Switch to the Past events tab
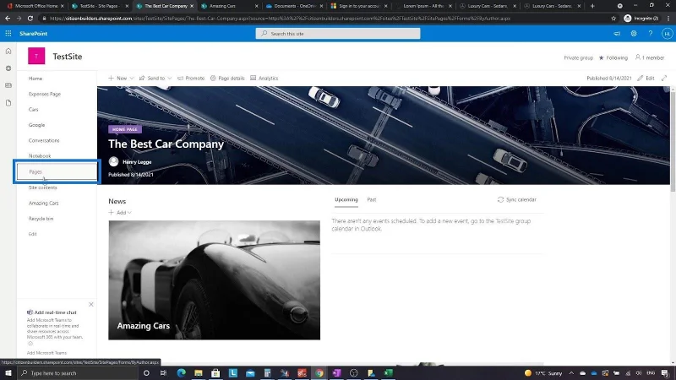This screenshot has height=380, width=676. tap(372, 199)
